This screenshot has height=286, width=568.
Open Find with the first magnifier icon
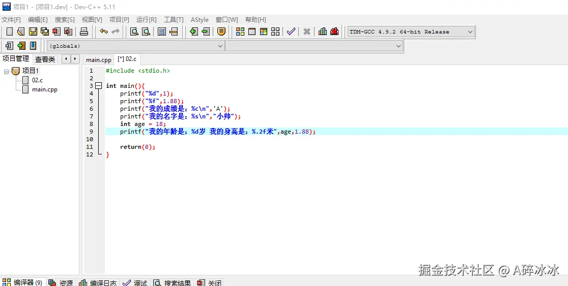click(x=134, y=31)
